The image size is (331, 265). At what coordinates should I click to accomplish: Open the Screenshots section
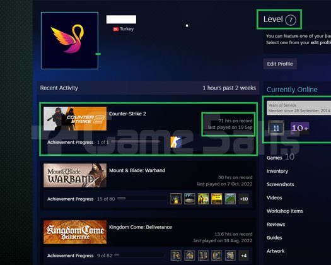tap(280, 184)
